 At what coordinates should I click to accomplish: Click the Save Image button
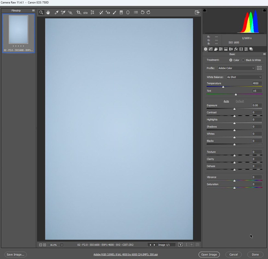point(15,254)
